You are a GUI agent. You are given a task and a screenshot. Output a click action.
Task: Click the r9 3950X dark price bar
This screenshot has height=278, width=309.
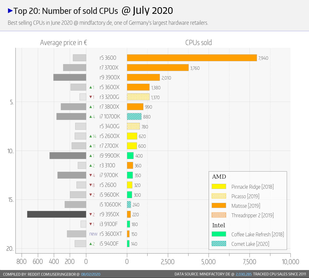click(x=56, y=214)
